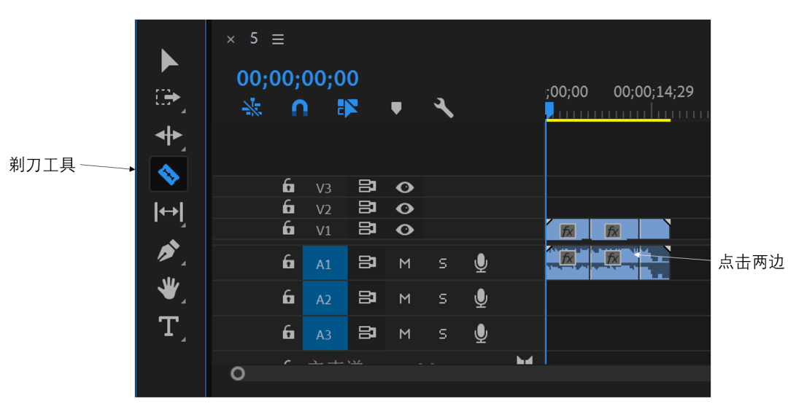
Task: Select the Ripple Edit tool
Action: [169, 135]
